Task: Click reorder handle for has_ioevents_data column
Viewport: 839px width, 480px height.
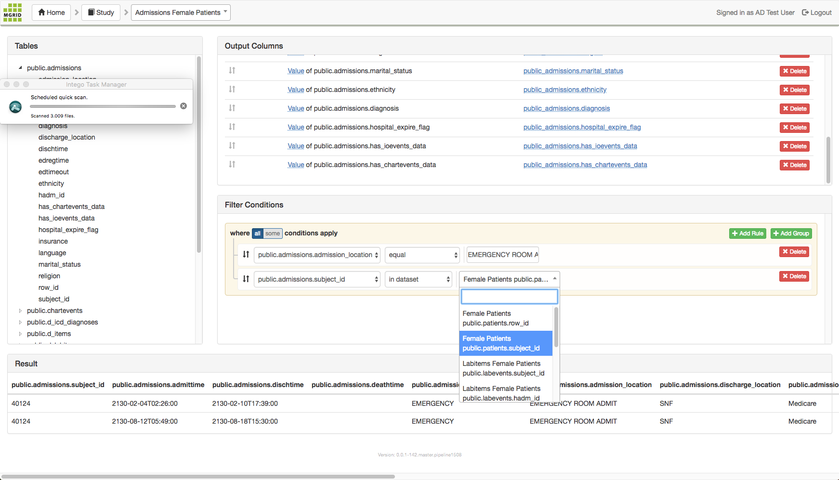Action: tap(232, 145)
